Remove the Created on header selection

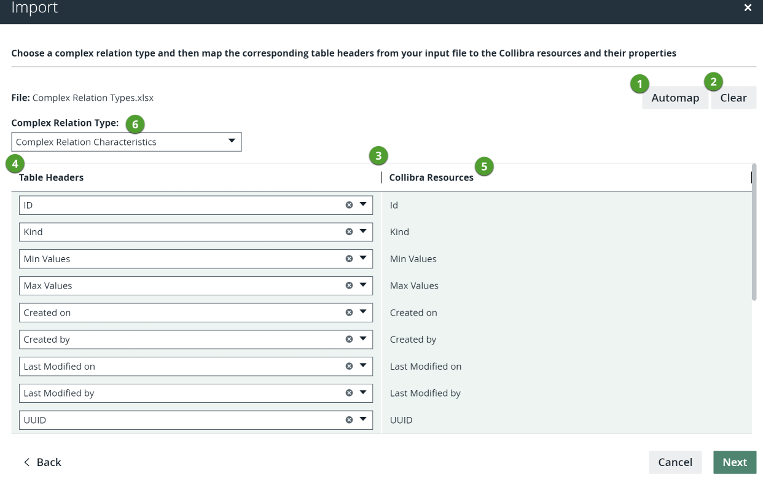349,313
